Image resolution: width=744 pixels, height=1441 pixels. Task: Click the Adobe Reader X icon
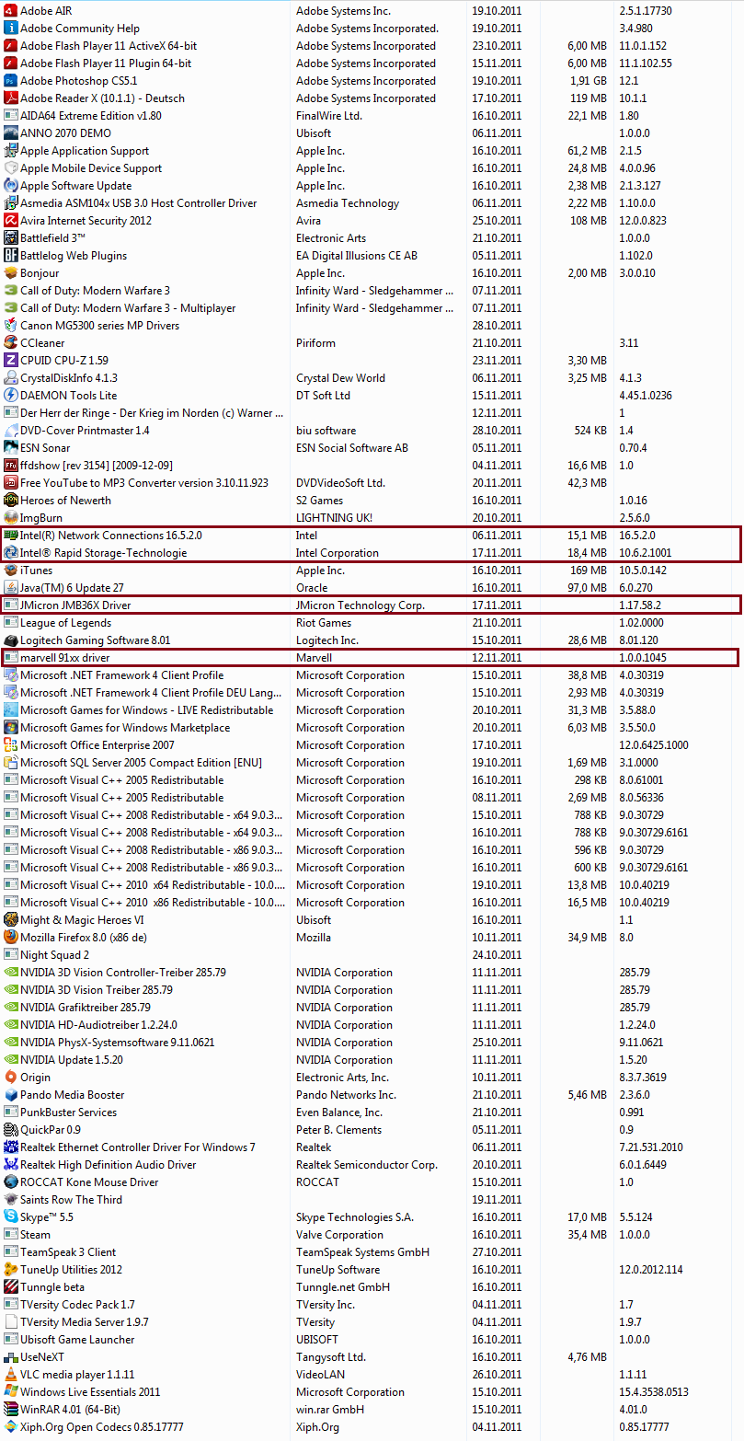coord(11,98)
